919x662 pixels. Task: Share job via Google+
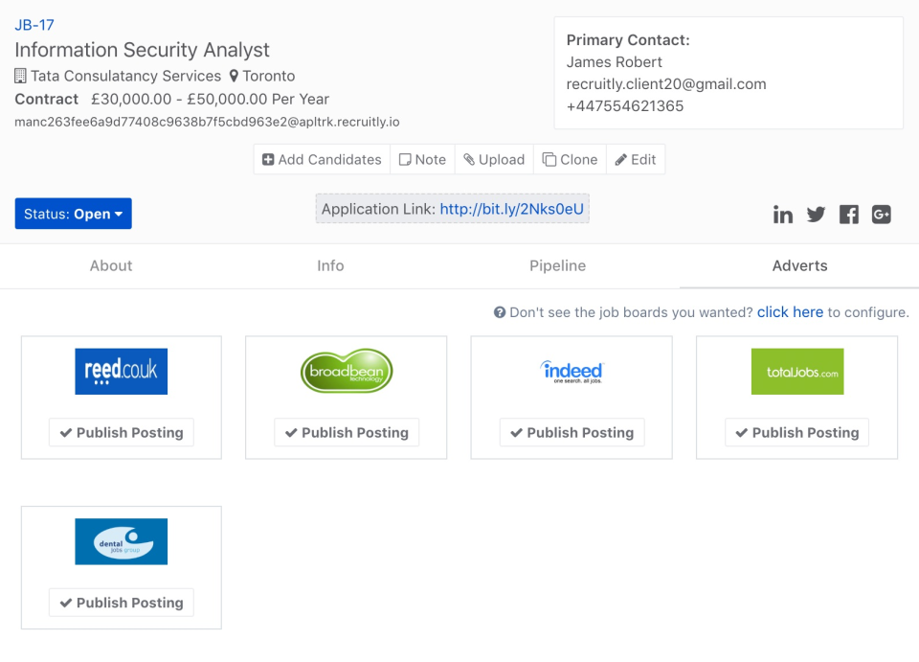[x=881, y=214]
